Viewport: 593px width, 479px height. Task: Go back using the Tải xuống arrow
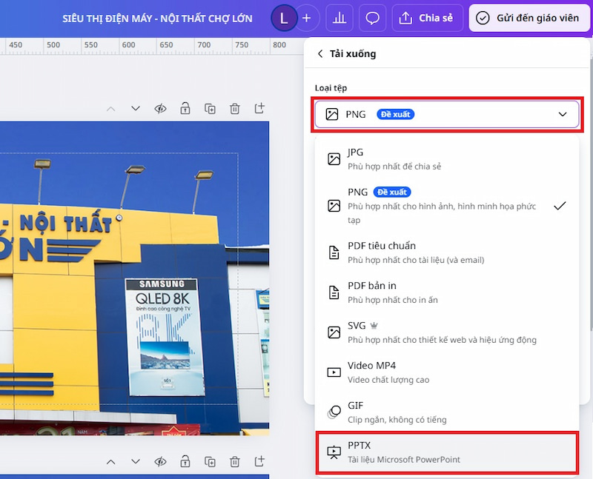pos(320,53)
